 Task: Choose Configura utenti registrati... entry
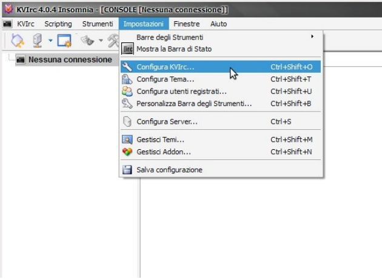221,92
